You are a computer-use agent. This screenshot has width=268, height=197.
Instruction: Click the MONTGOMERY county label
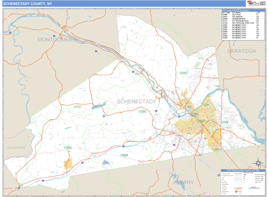(56, 40)
